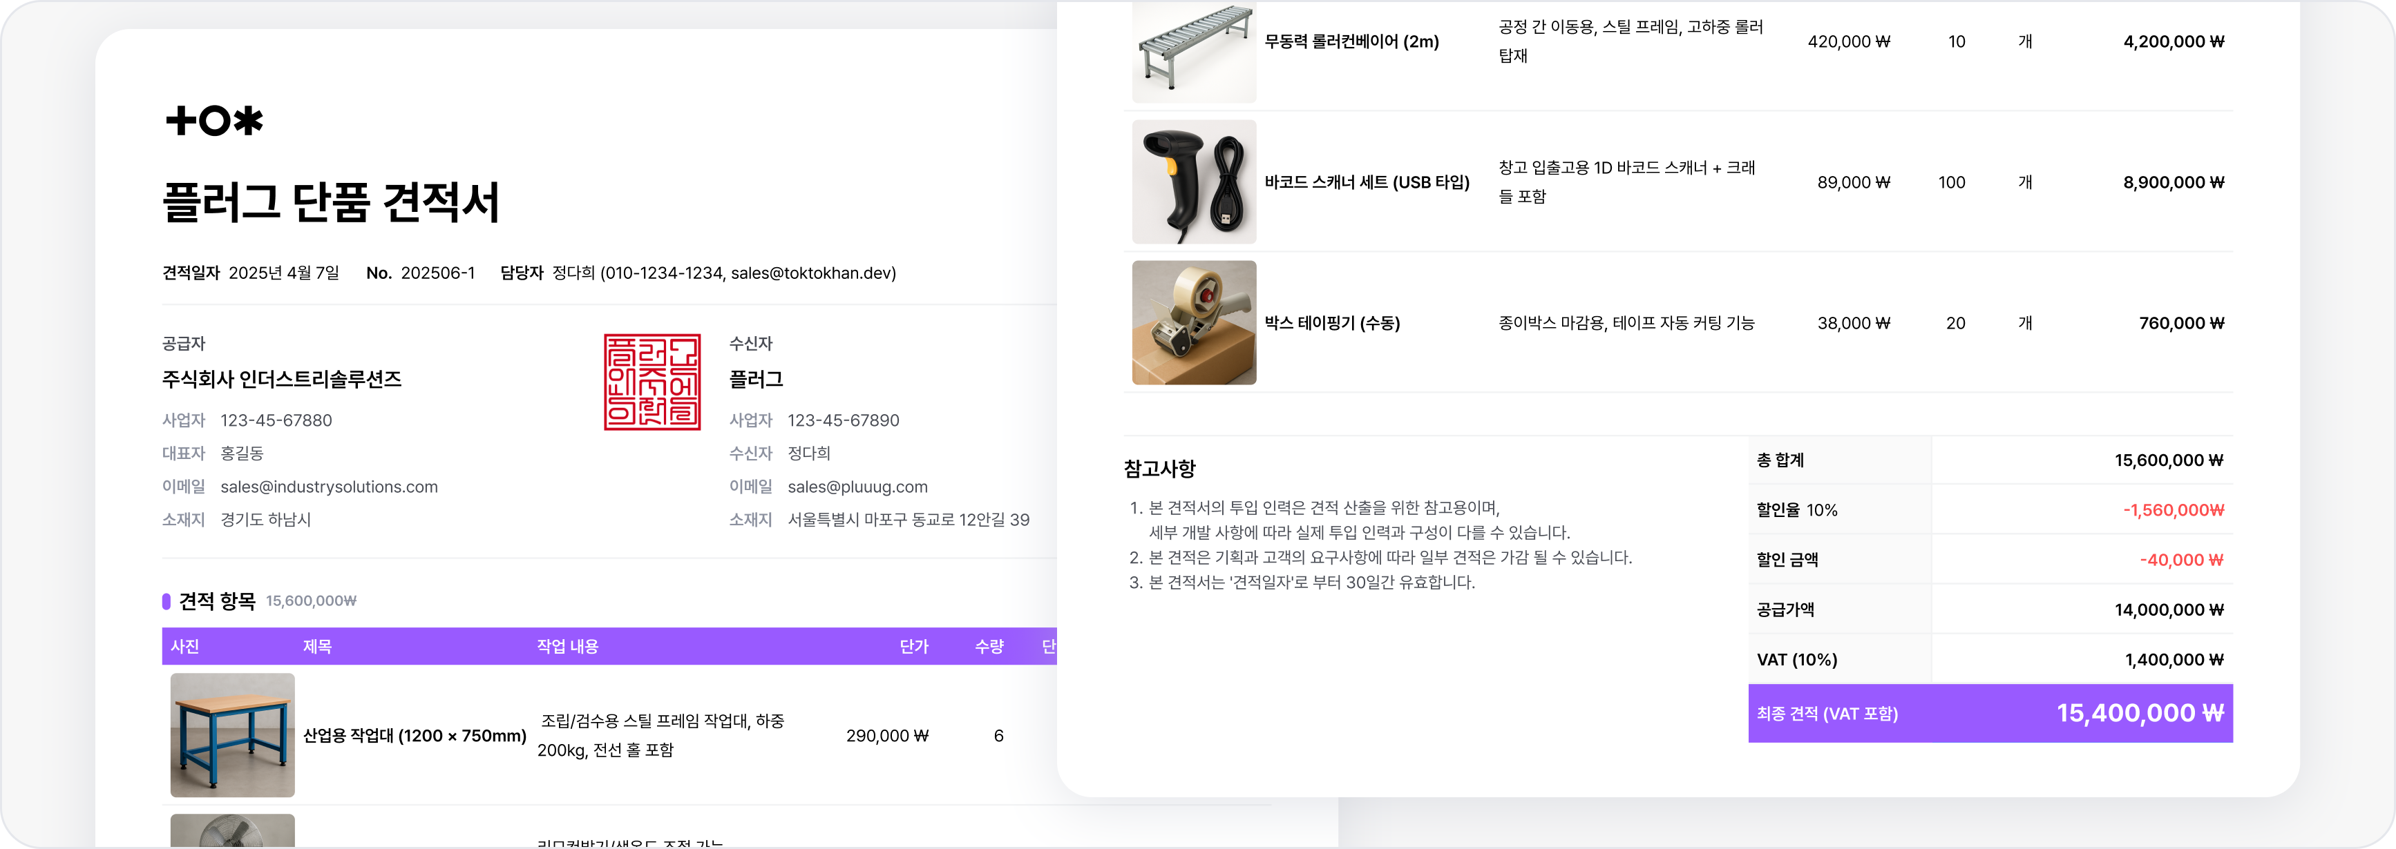This screenshot has height=849, width=2396.
Task: Click line total 4,200,000 ₩
Action: click(x=2174, y=42)
